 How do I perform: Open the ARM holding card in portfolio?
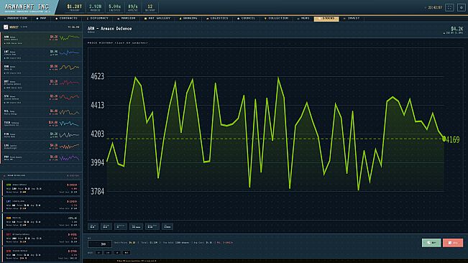pyautogui.click(x=41, y=188)
